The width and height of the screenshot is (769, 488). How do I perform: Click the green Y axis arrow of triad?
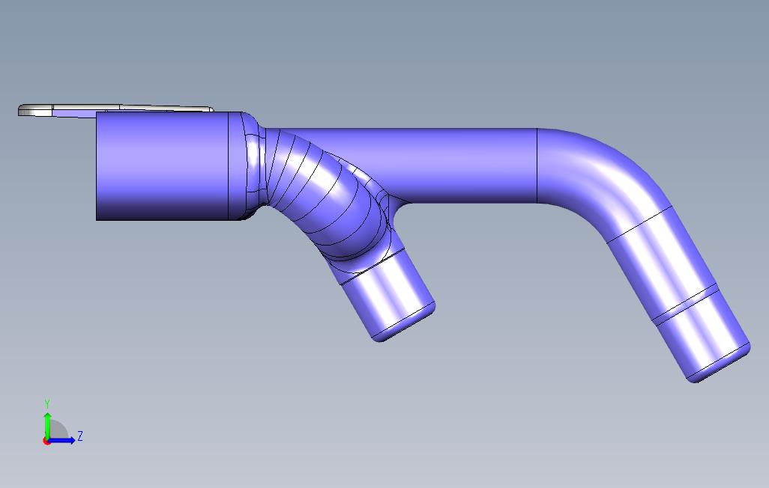click(x=47, y=426)
